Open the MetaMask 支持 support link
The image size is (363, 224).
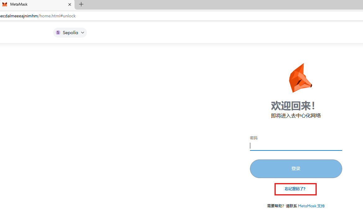[x=311, y=206]
